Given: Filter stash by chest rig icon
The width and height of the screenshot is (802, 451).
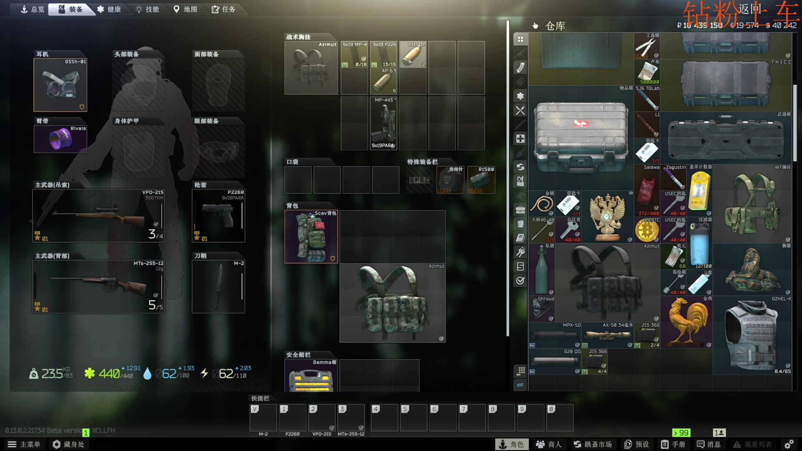Looking at the screenshot, I should (x=520, y=181).
